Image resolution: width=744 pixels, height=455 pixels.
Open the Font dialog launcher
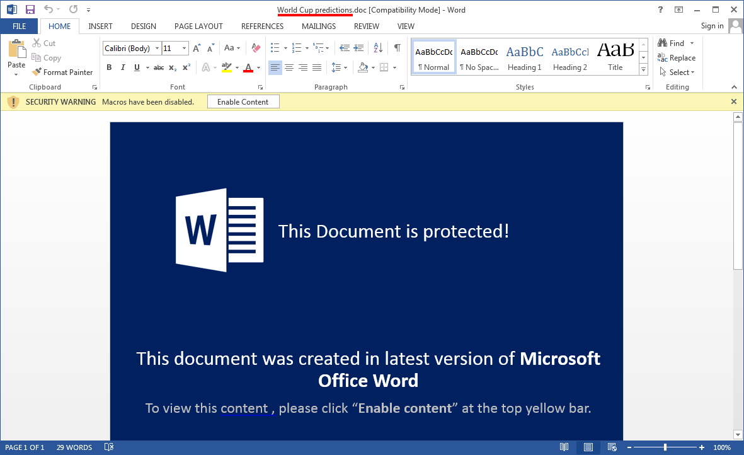click(x=261, y=88)
